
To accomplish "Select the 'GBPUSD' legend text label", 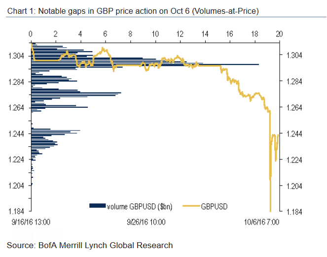I will 214,205.
